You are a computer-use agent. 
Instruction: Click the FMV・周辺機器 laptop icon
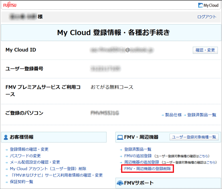[120, 137]
